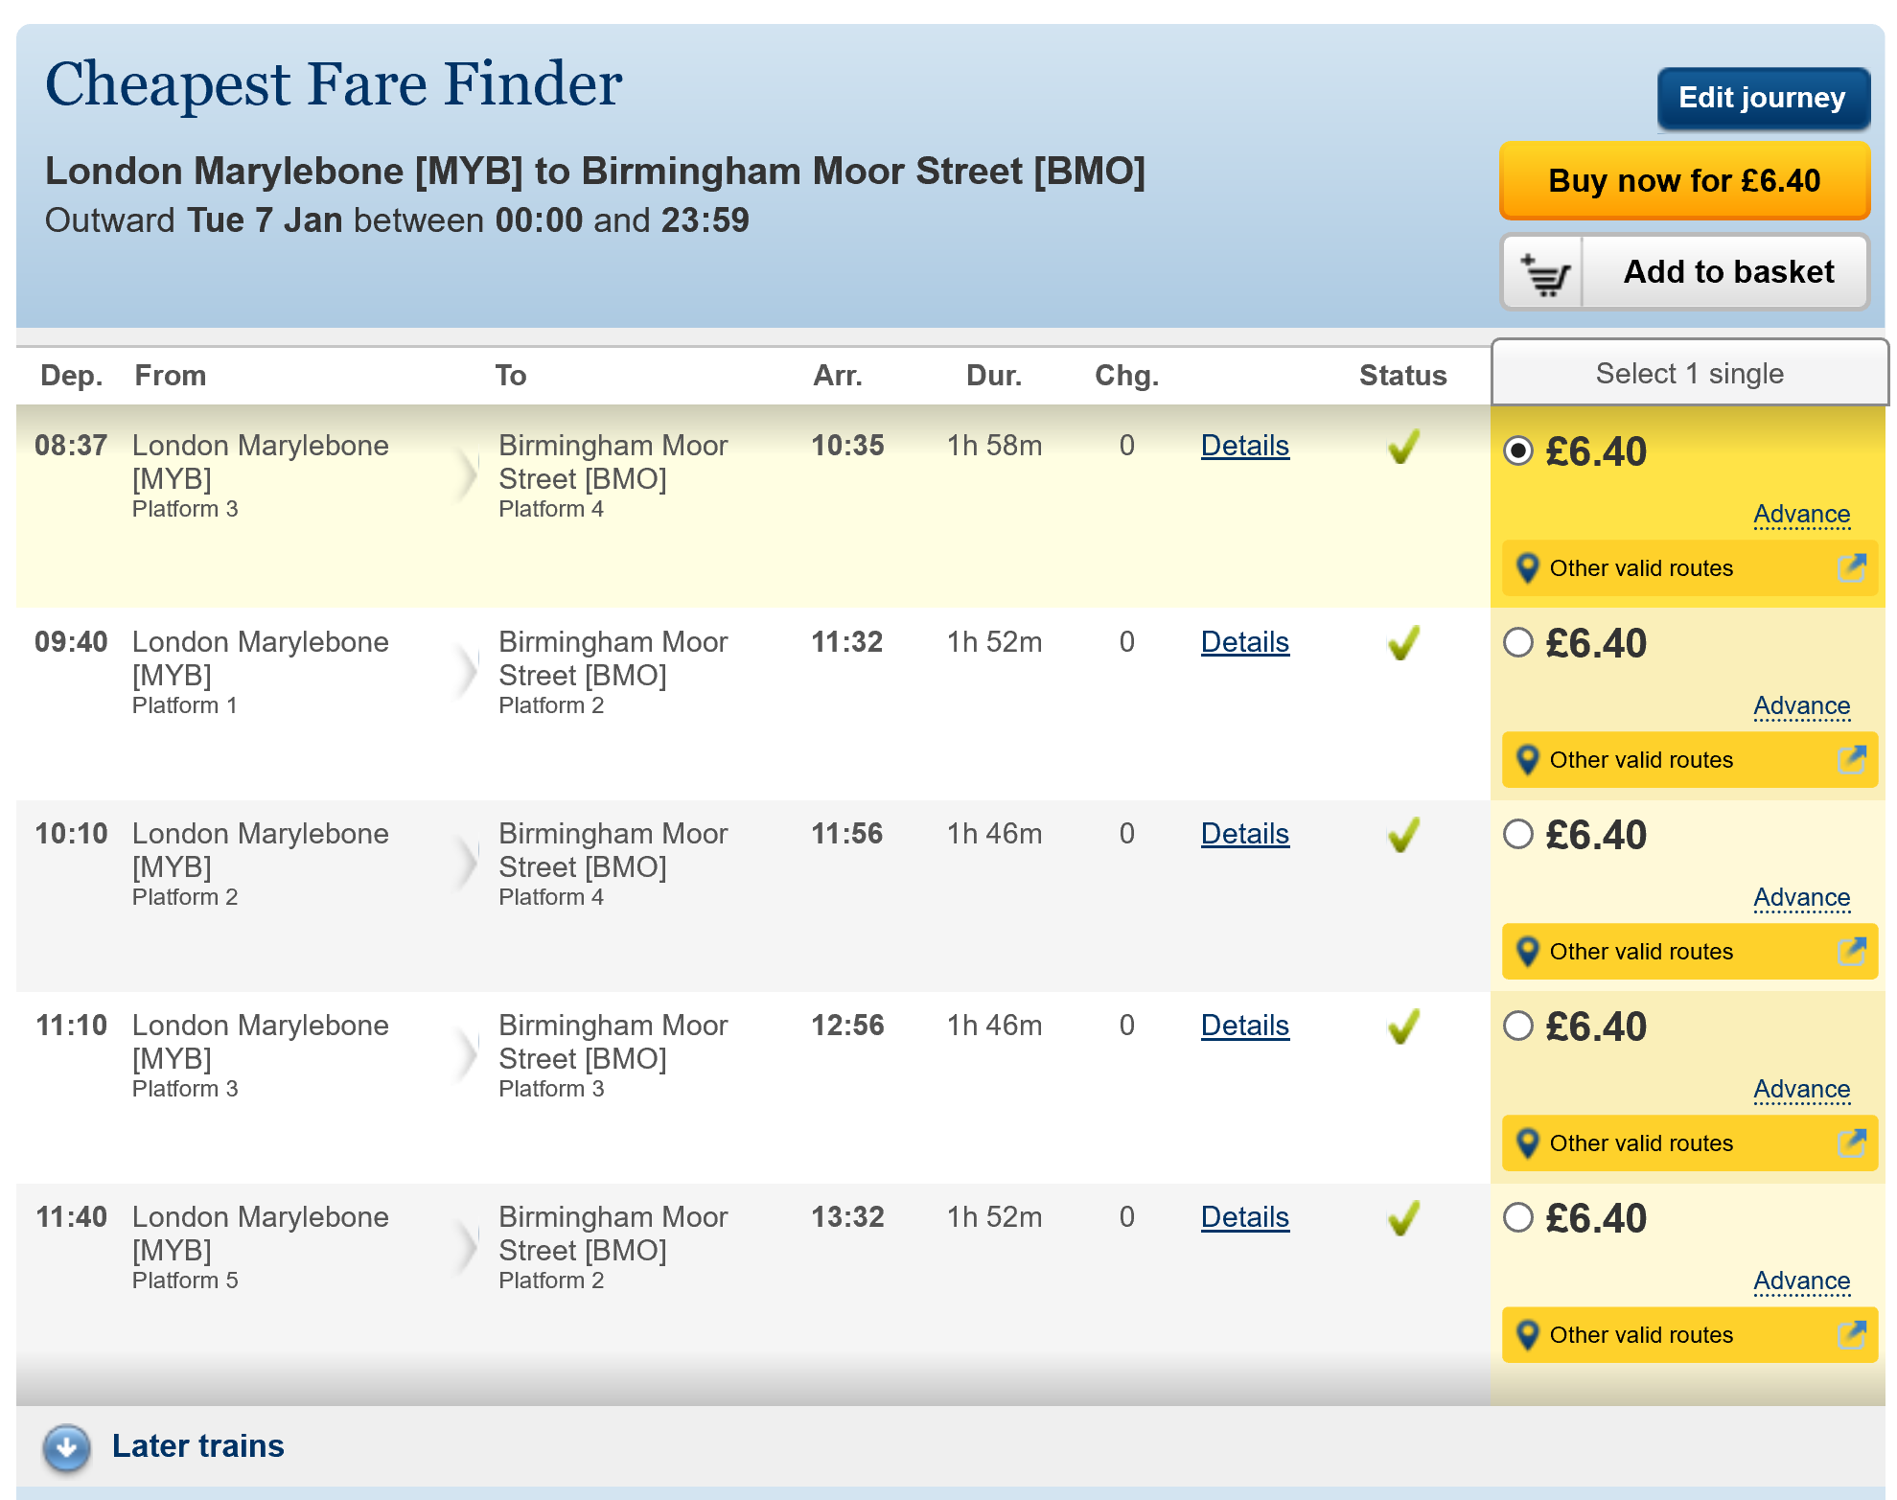The height and width of the screenshot is (1500, 1897).
Task: Click the Dep. column header
Action: tap(72, 376)
